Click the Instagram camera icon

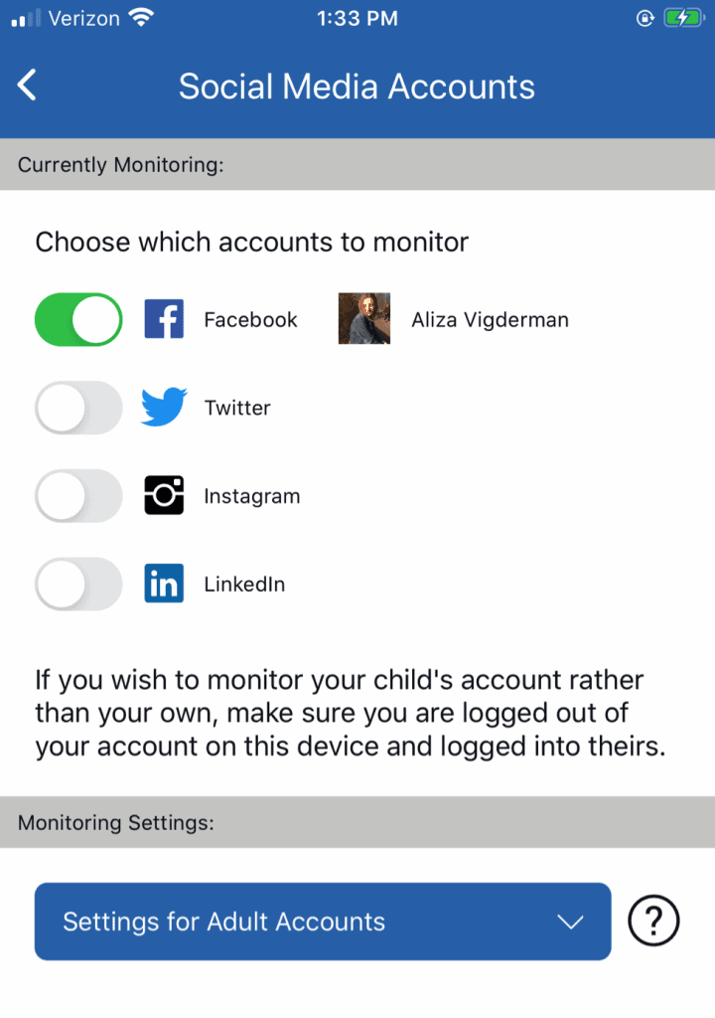click(x=164, y=495)
